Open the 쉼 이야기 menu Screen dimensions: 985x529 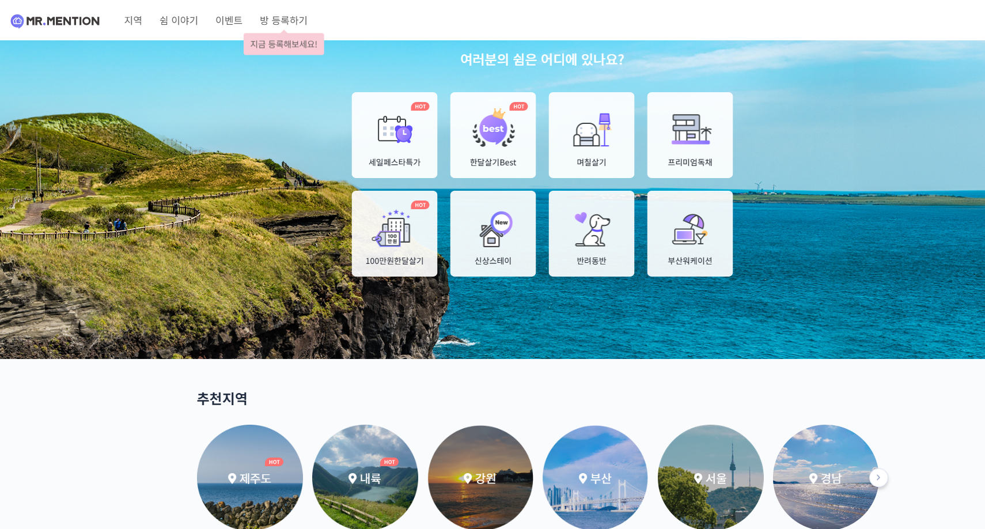point(179,20)
